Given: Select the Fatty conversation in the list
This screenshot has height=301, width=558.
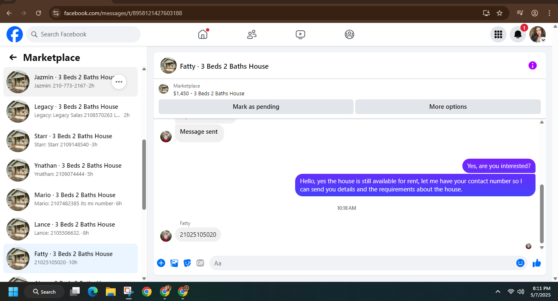Looking at the screenshot, I should point(70,258).
